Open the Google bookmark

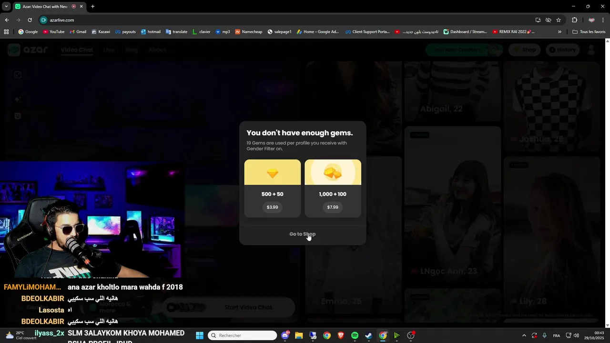pos(28,32)
